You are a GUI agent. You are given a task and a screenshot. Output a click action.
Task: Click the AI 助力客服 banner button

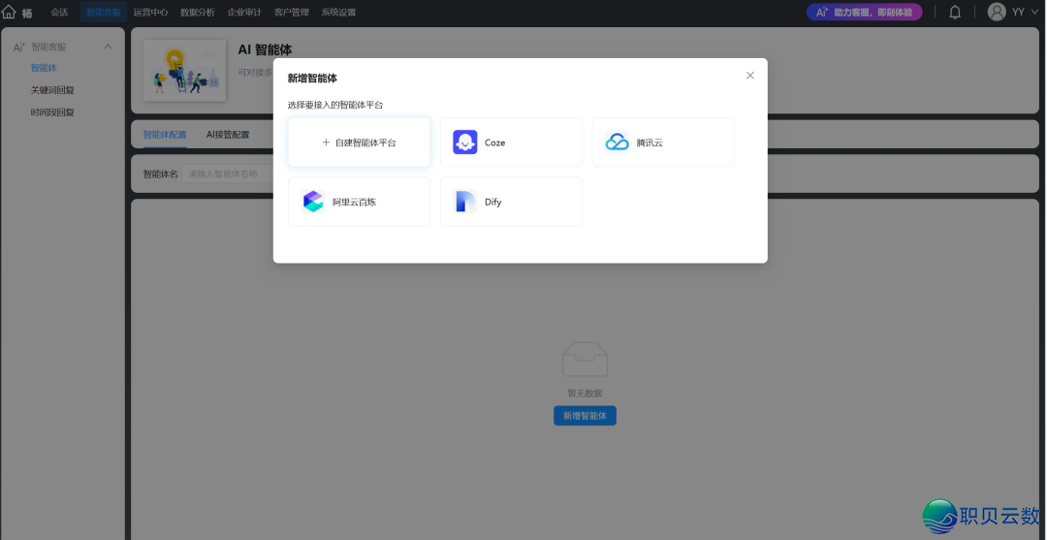[864, 12]
